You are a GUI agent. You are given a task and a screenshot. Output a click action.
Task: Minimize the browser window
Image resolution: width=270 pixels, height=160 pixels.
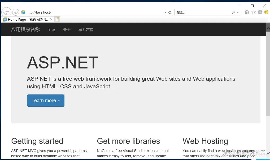click(x=240, y=6)
